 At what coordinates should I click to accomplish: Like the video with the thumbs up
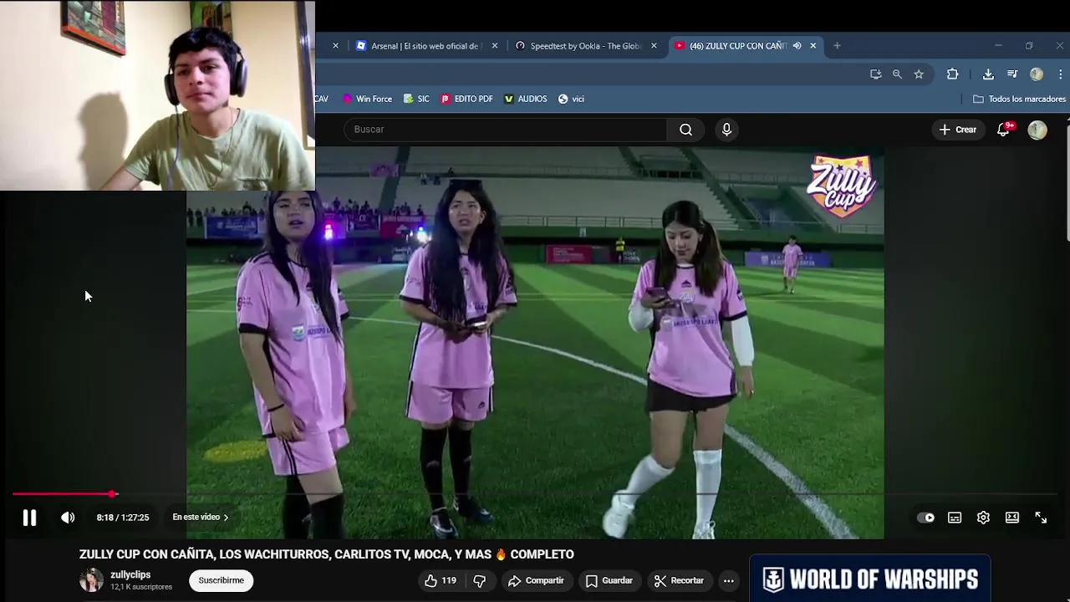[440, 580]
